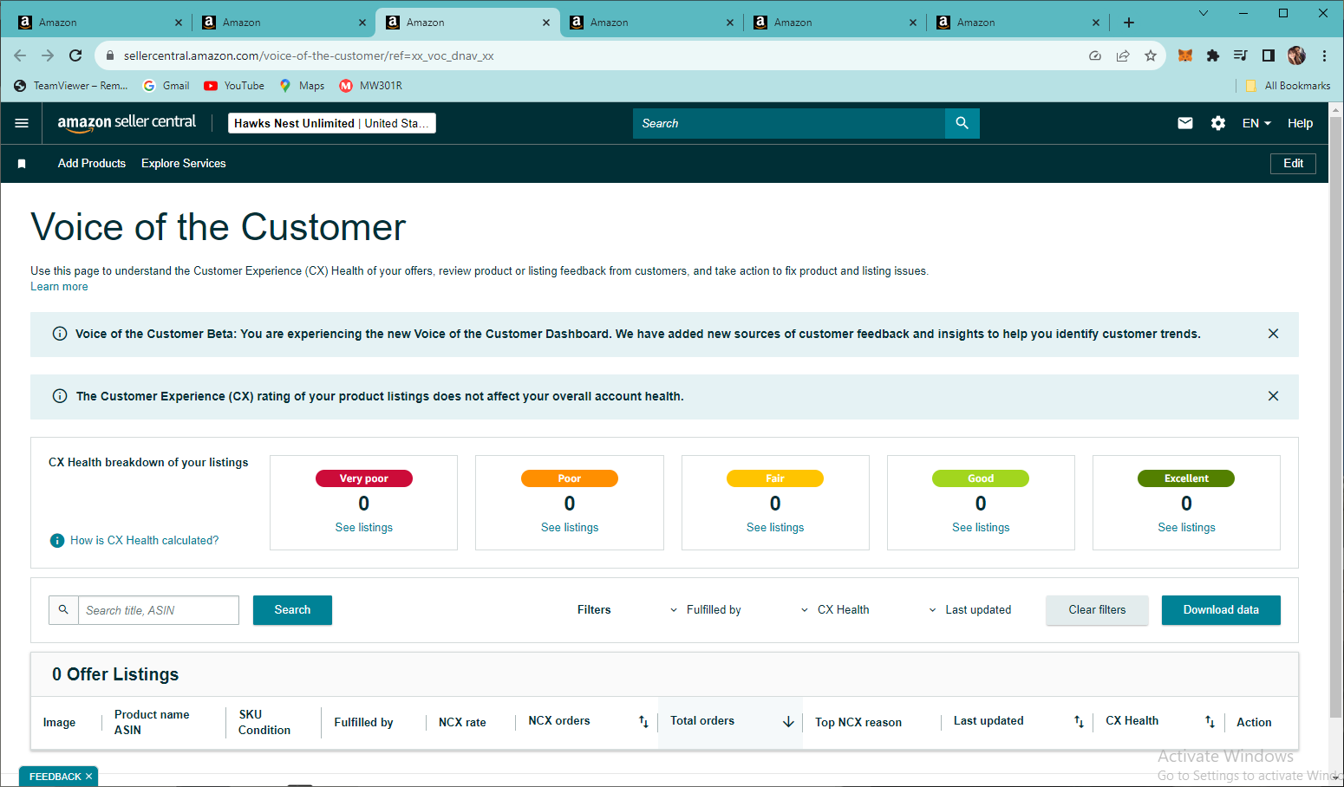Switch to the fourth Amazon browser tab
1344x787 pixels.
point(651,23)
